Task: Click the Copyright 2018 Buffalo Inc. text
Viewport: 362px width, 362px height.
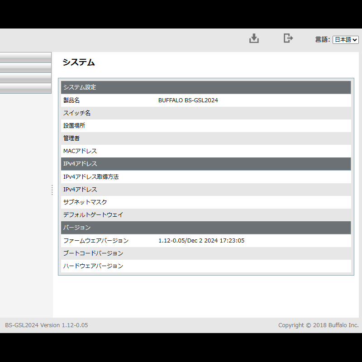Action: [318, 325]
